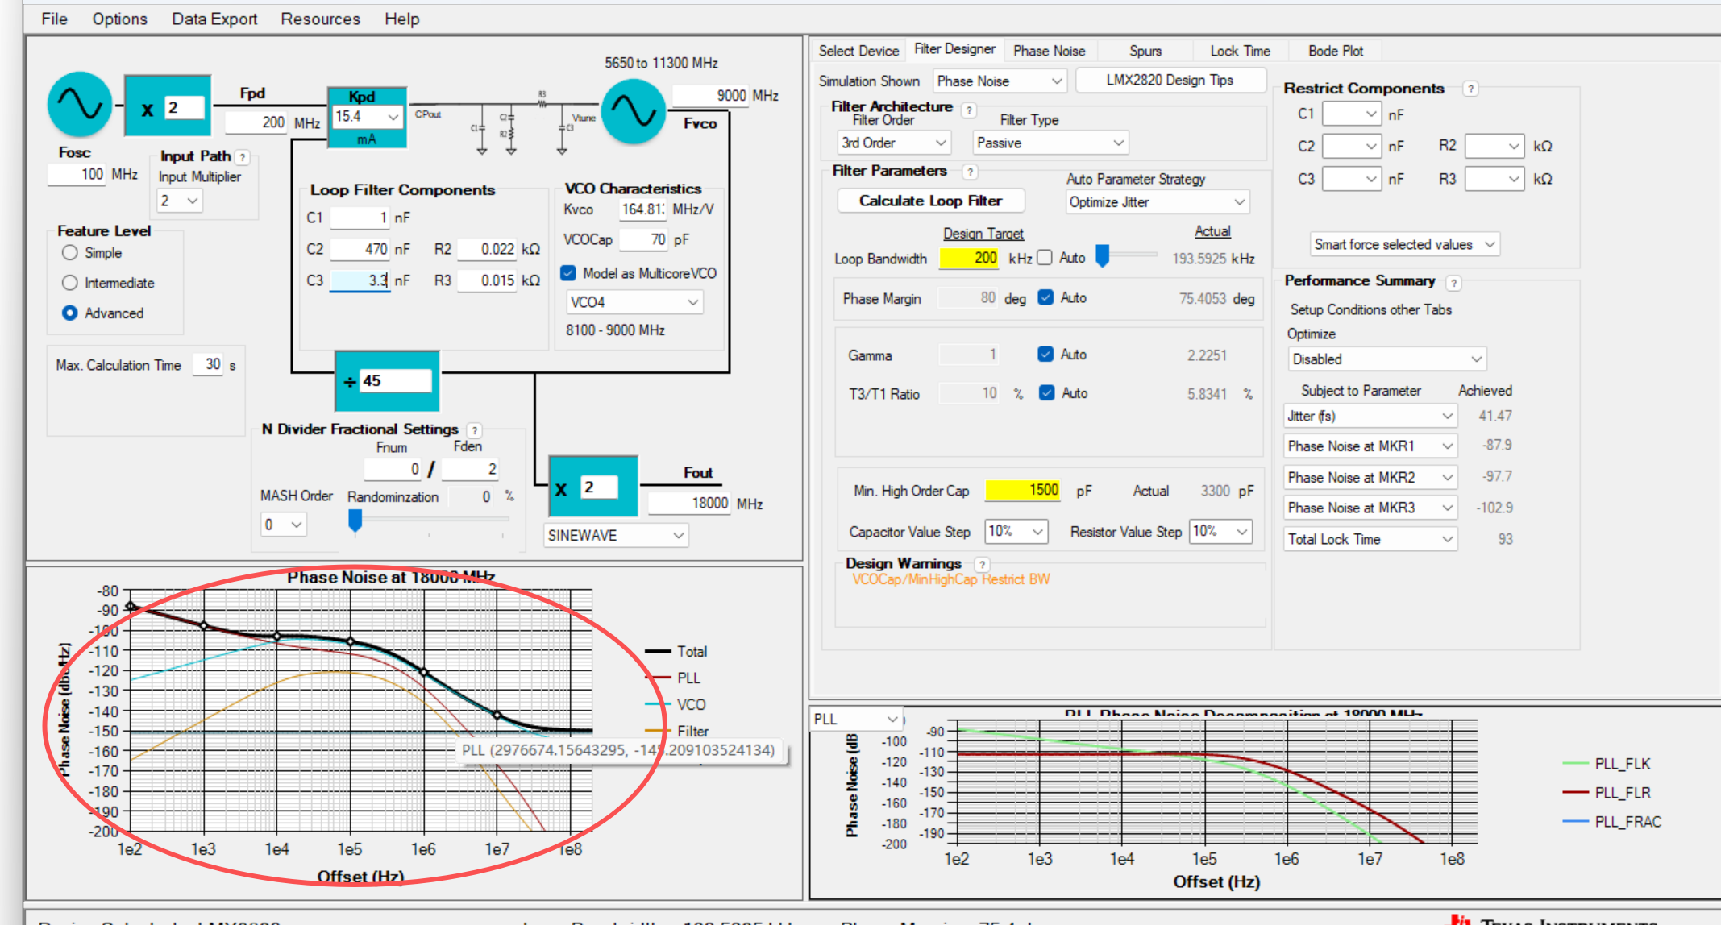The width and height of the screenshot is (1721, 925).
Task: Open the Data Export menu
Action: [214, 19]
